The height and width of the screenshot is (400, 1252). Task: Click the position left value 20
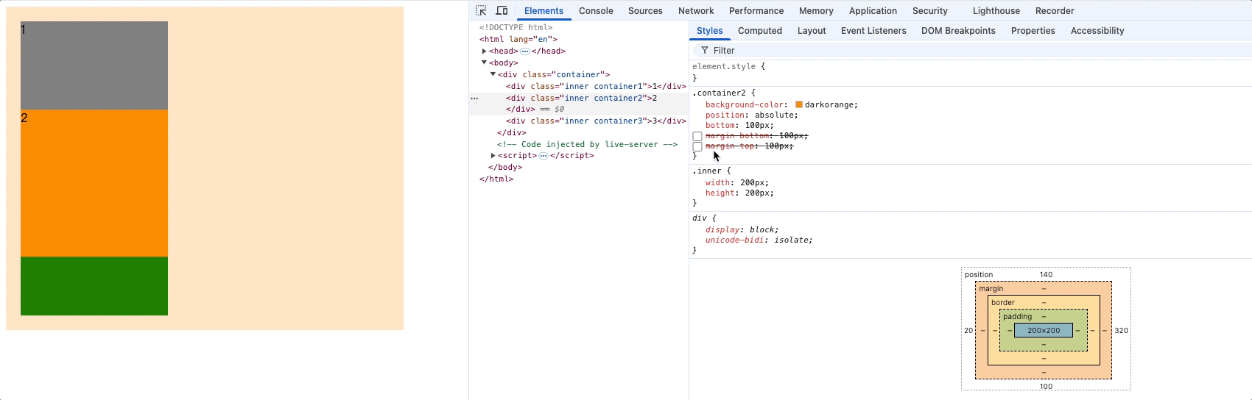(968, 330)
